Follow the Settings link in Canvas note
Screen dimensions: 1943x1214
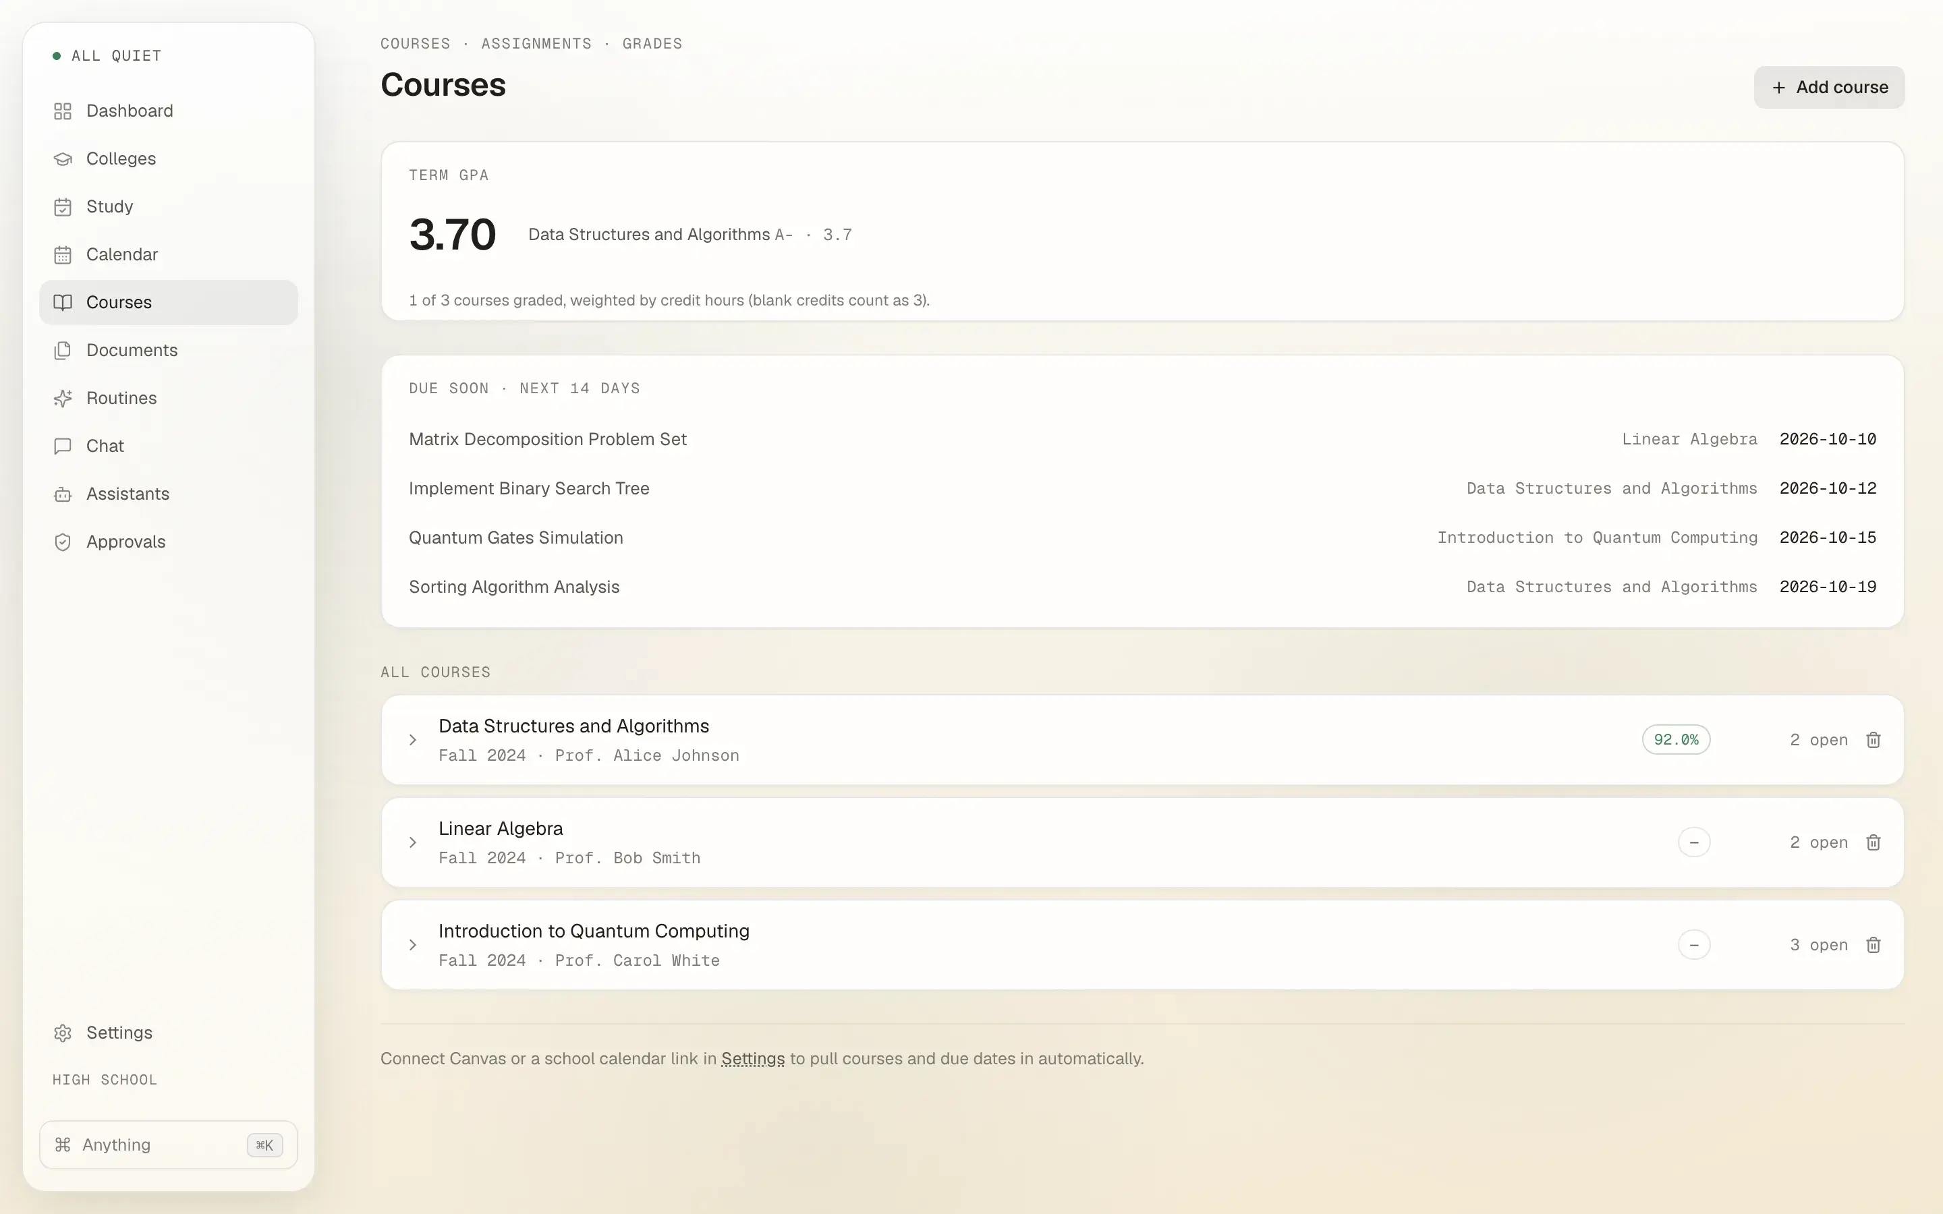tap(753, 1059)
